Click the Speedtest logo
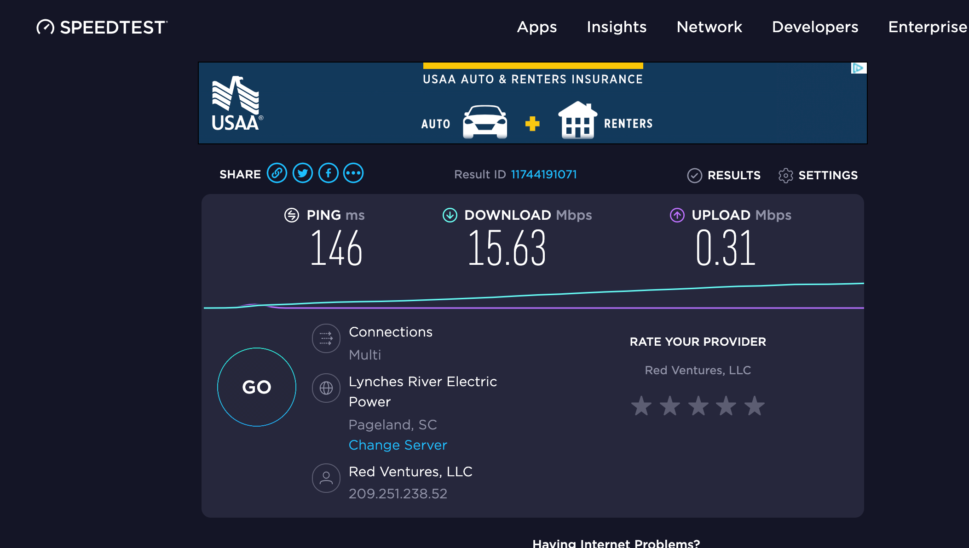 click(x=101, y=27)
